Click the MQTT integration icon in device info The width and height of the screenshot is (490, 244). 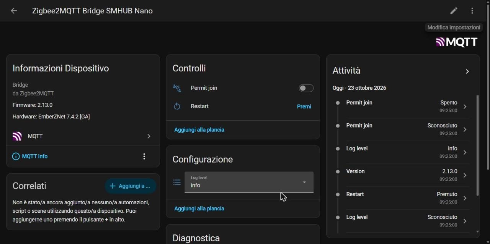coord(17,136)
